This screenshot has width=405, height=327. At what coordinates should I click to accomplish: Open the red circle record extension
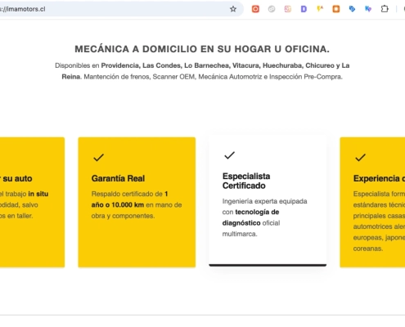click(x=255, y=9)
